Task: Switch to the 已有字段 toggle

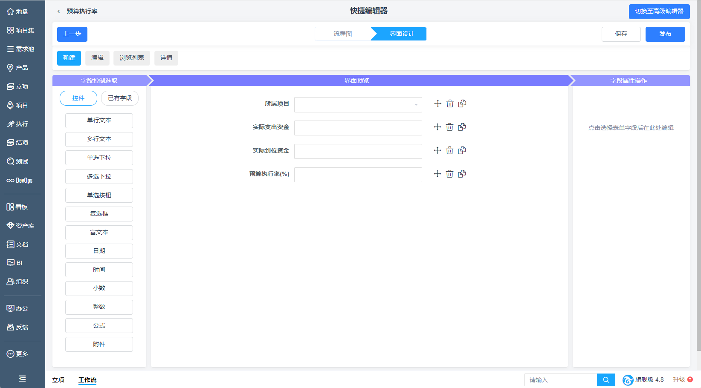Action: [x=120, y=98]
